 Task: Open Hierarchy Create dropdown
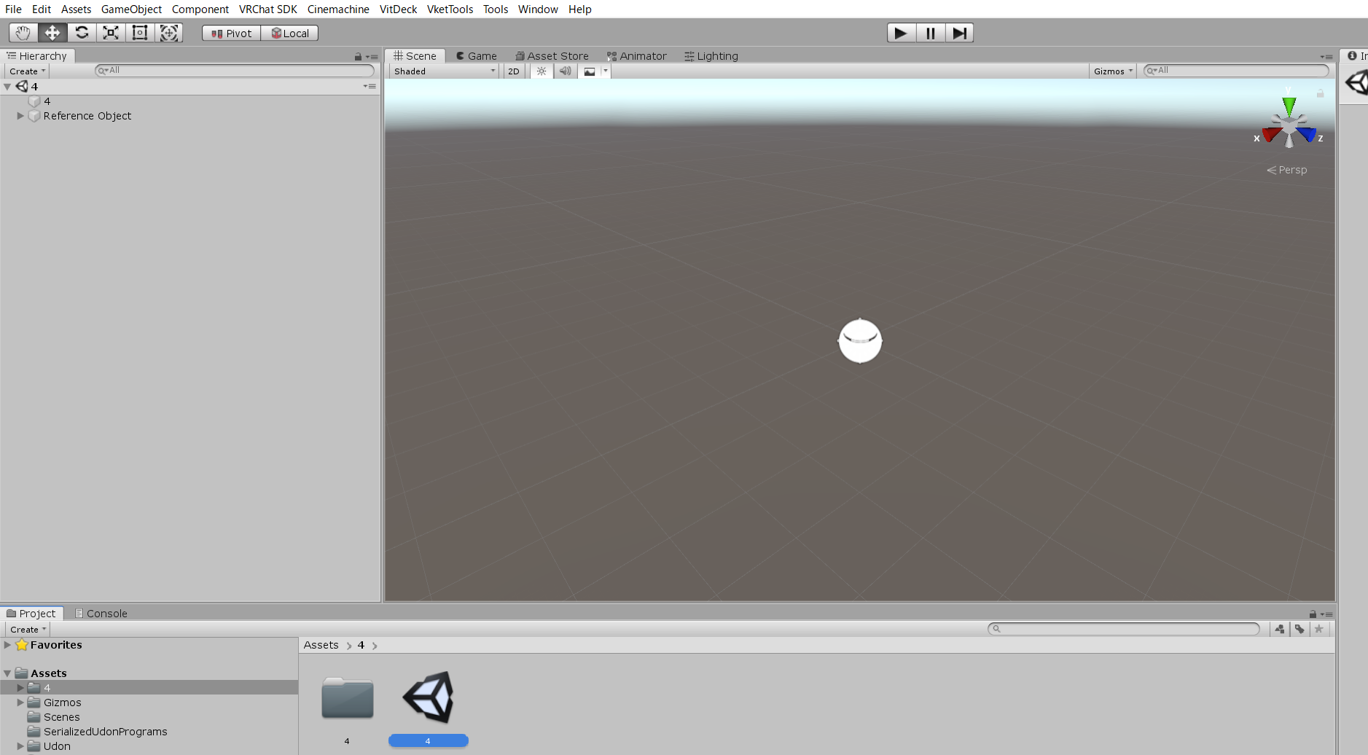coord(27,71)
